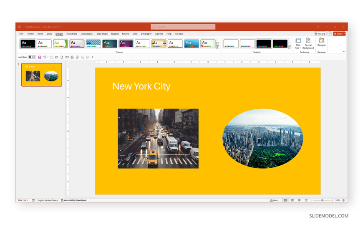363x225 pixels.
Task: Launch the Designer pane
Action: (322, 43)
